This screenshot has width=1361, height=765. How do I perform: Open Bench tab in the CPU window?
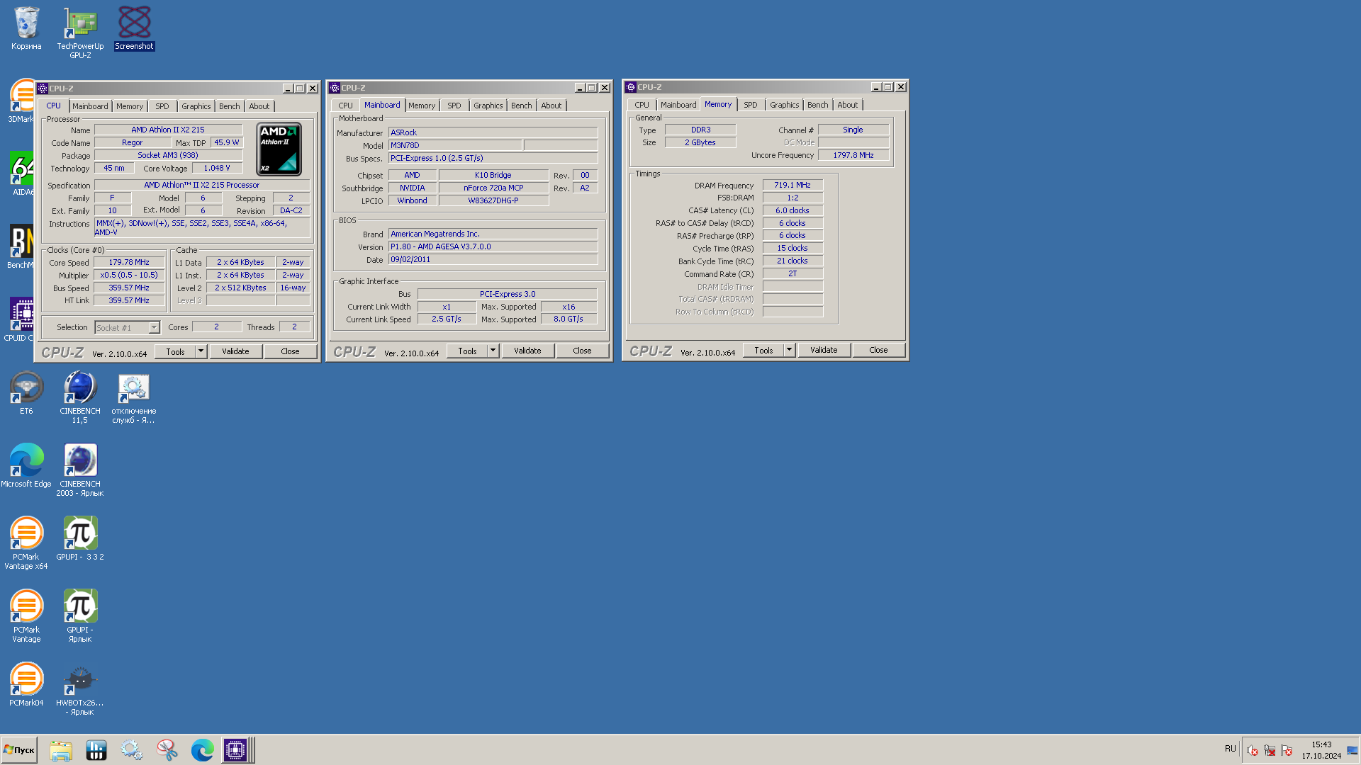230,106
